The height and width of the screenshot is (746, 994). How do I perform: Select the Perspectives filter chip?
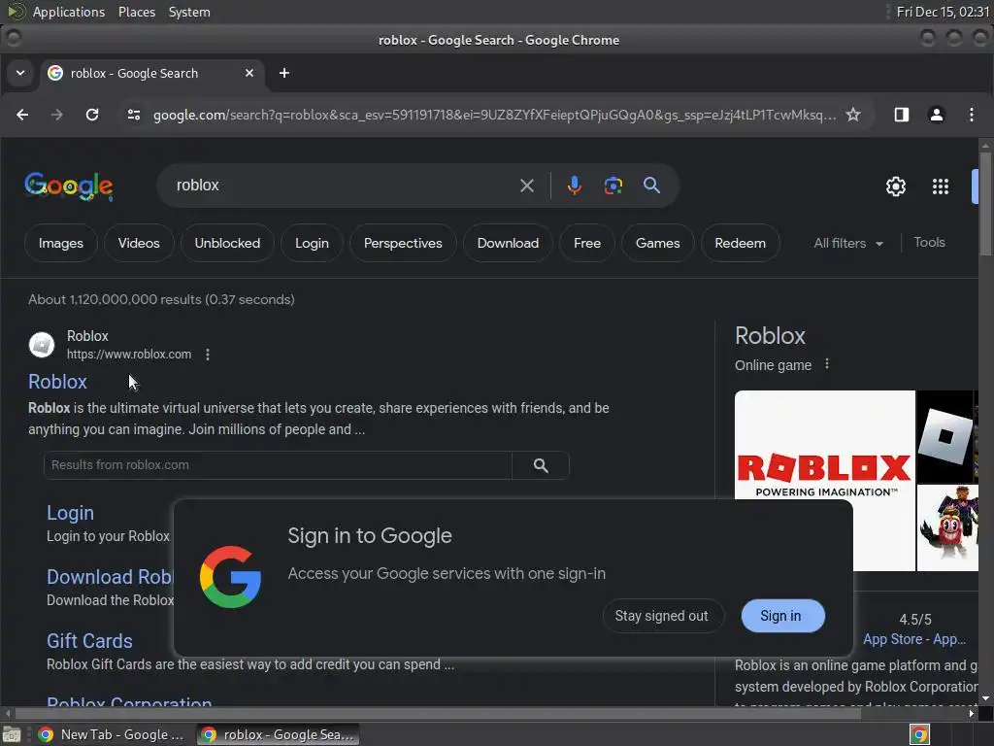pos(403,244)
